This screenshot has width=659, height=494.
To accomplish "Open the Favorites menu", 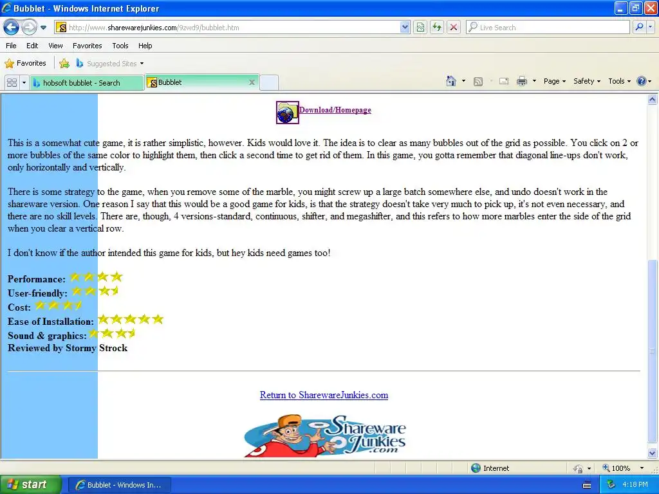I will pos(87,46).
